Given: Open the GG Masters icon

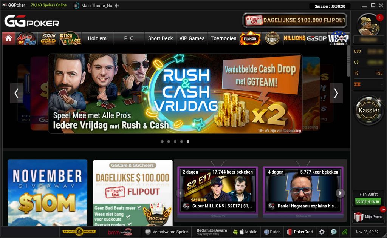Looking at the screenshot, I should pos(273,38).
